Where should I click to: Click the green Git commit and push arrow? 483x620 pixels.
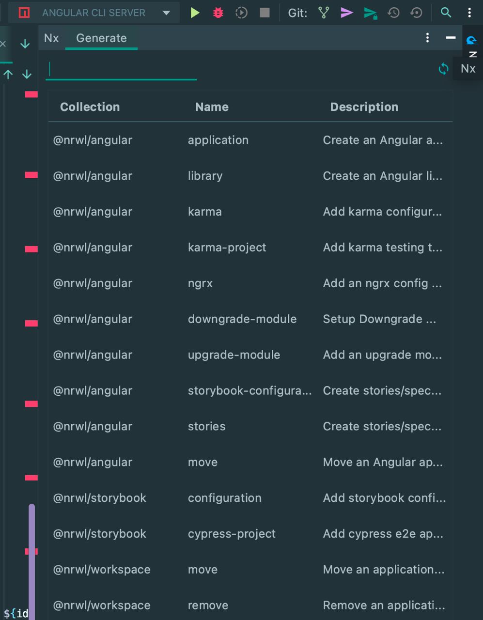[x=370, y=13]
